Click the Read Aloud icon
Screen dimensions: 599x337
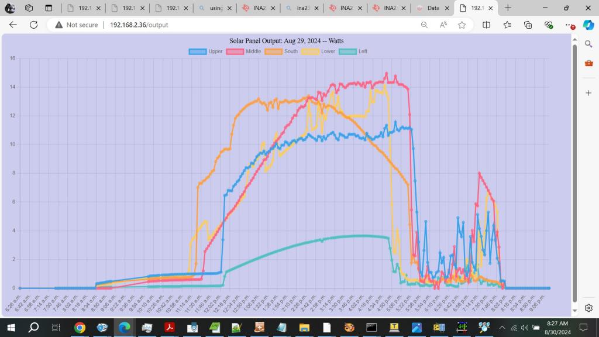443,25
